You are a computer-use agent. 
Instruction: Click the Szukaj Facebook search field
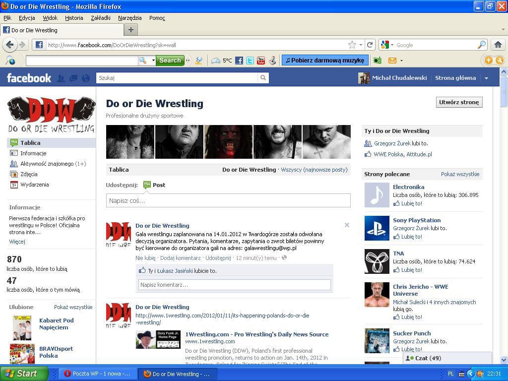click(x=177, y=78)
